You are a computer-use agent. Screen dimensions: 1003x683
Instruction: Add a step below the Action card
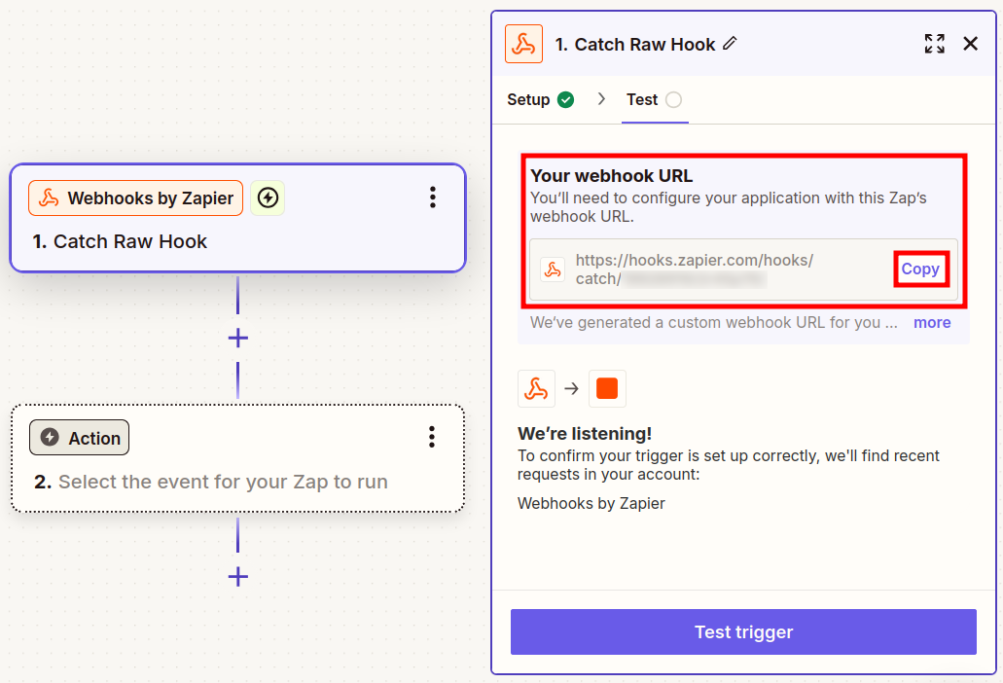click(238, 577)
